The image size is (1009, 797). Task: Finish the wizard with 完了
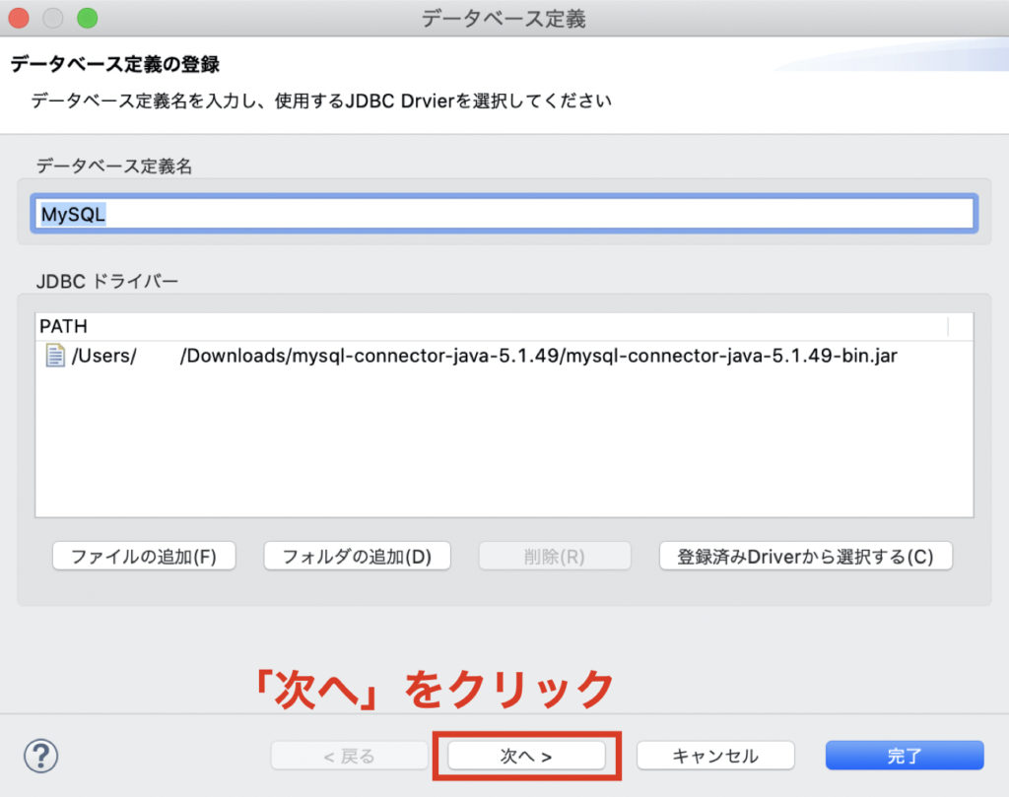[905, 756]
